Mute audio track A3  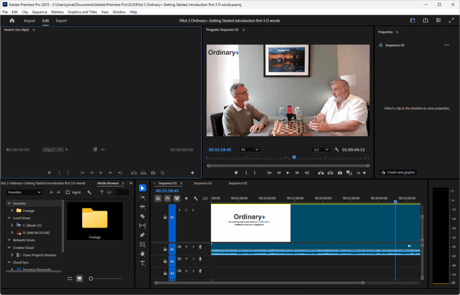(186, 271)
